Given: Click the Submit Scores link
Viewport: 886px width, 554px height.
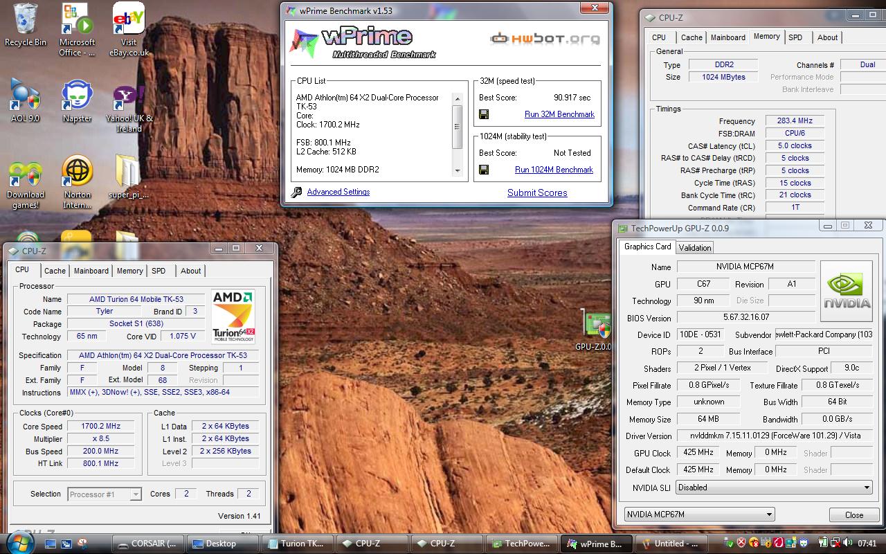Looking at the screenshot, I should click(x=537, y=193).
